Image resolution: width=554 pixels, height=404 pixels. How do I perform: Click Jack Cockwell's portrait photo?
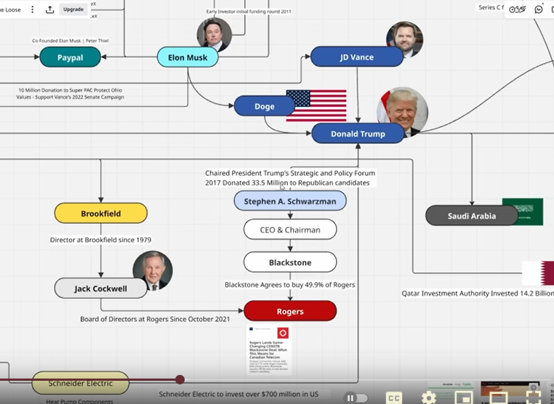153,270
